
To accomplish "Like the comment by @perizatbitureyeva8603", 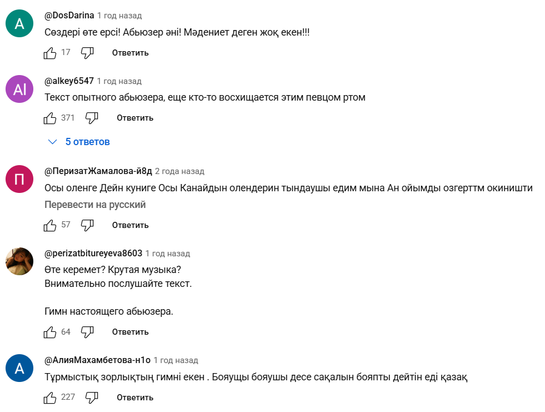I will pos(50,332).
